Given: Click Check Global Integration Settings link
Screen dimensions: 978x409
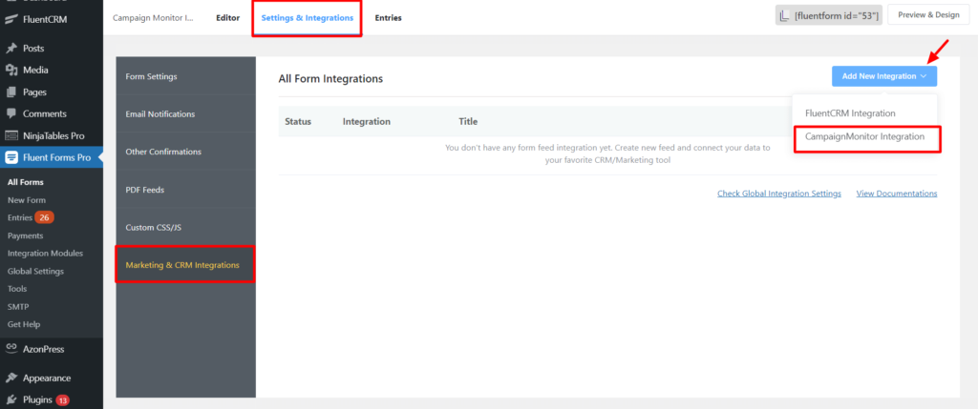Looking at the screenshot, I should [x=779, y=194].
